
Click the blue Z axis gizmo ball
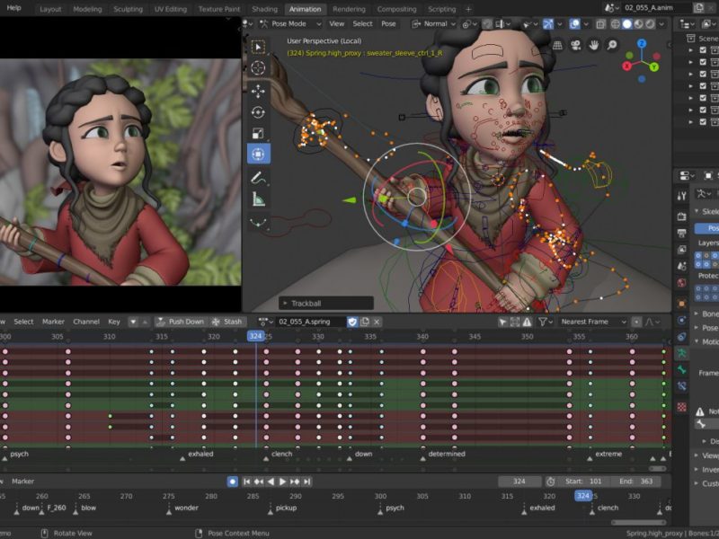642,43
